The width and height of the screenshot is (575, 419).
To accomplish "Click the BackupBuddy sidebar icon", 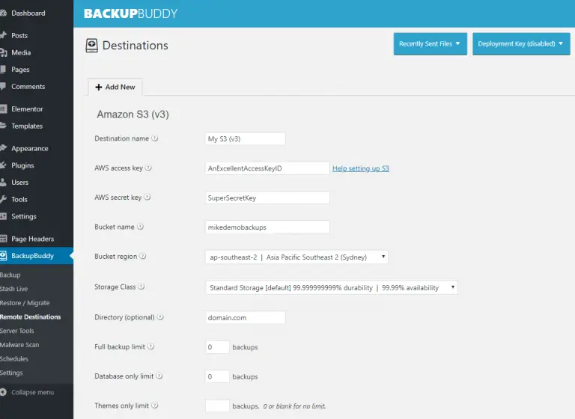I will 3,256.
